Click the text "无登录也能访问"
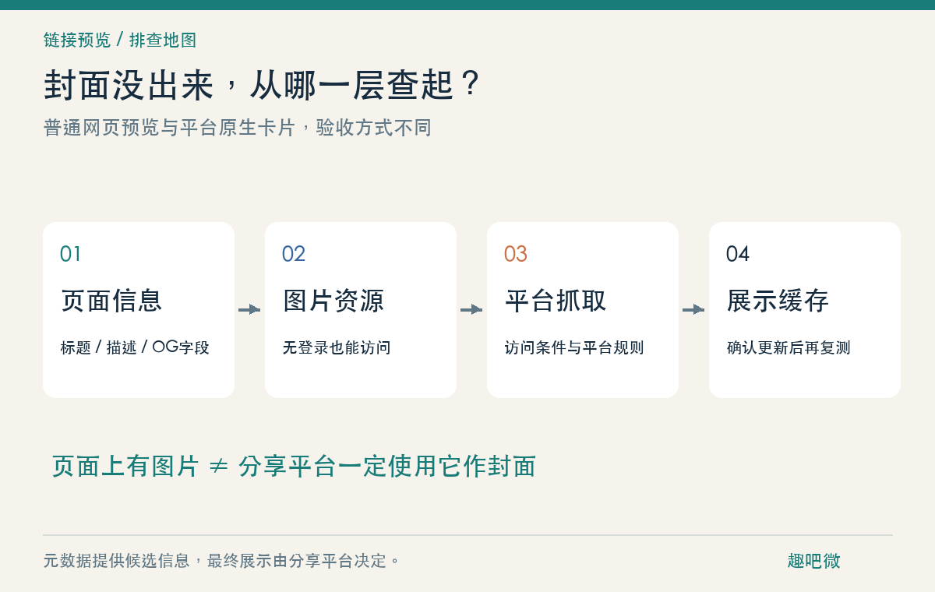Viewport: 935px width, 592px height. [x=337, y=347]
